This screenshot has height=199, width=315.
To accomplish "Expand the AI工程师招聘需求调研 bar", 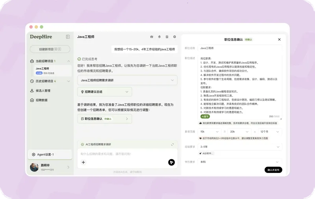I will tap(172, 144).
